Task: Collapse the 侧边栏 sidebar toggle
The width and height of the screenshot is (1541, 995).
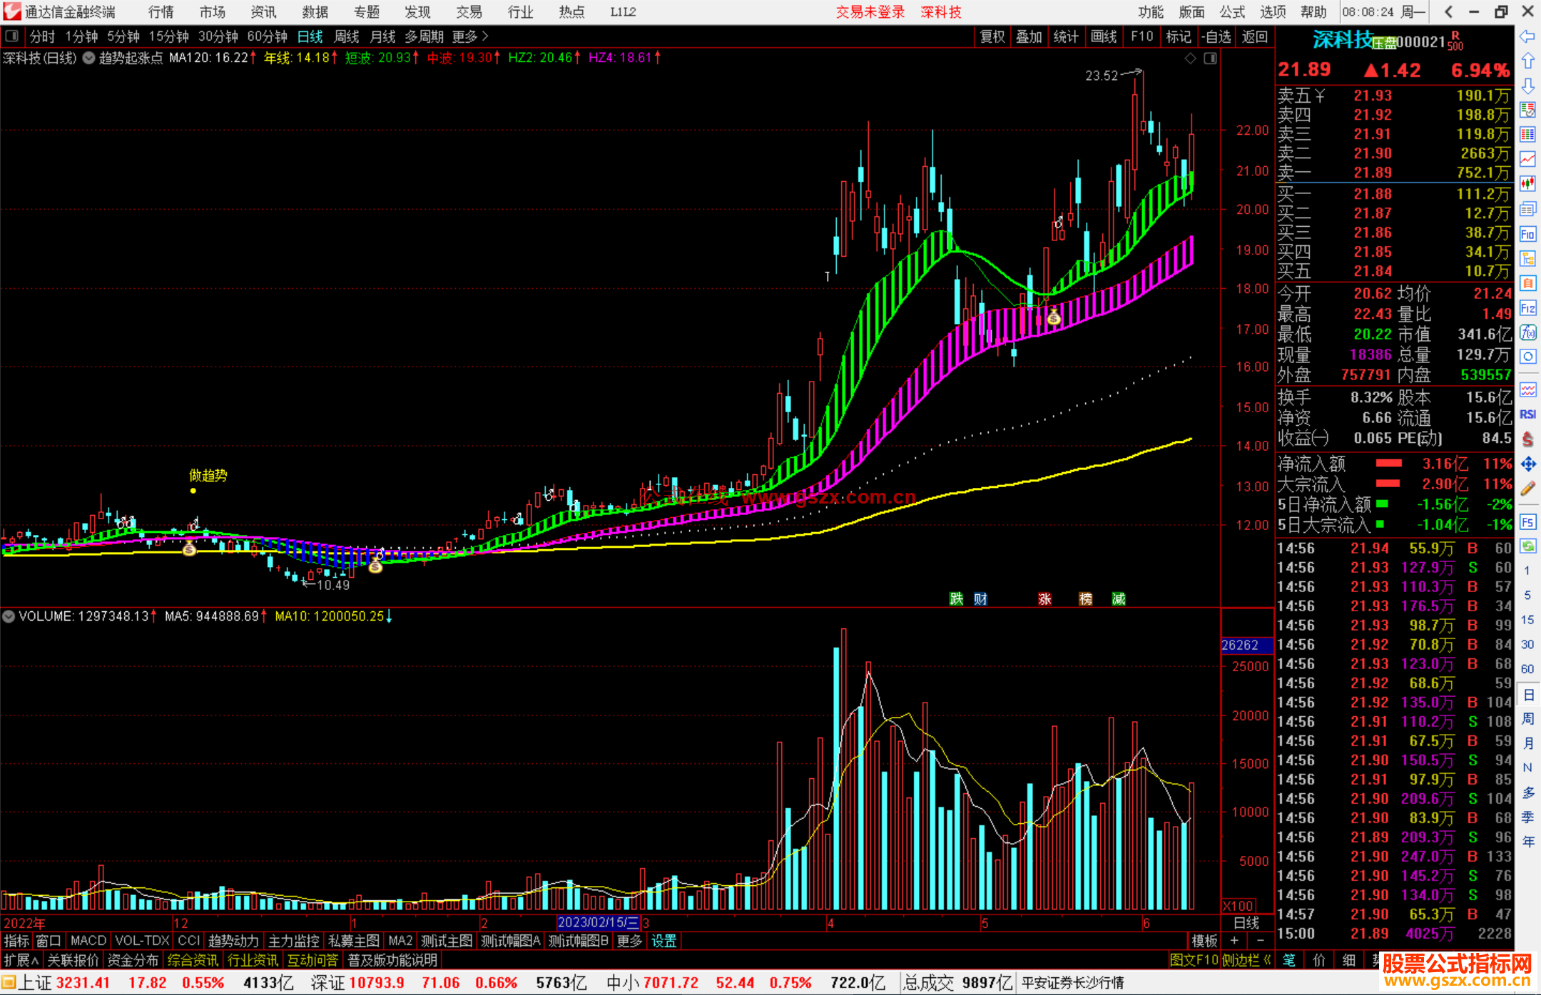Action: click(x=1246, y=960)
